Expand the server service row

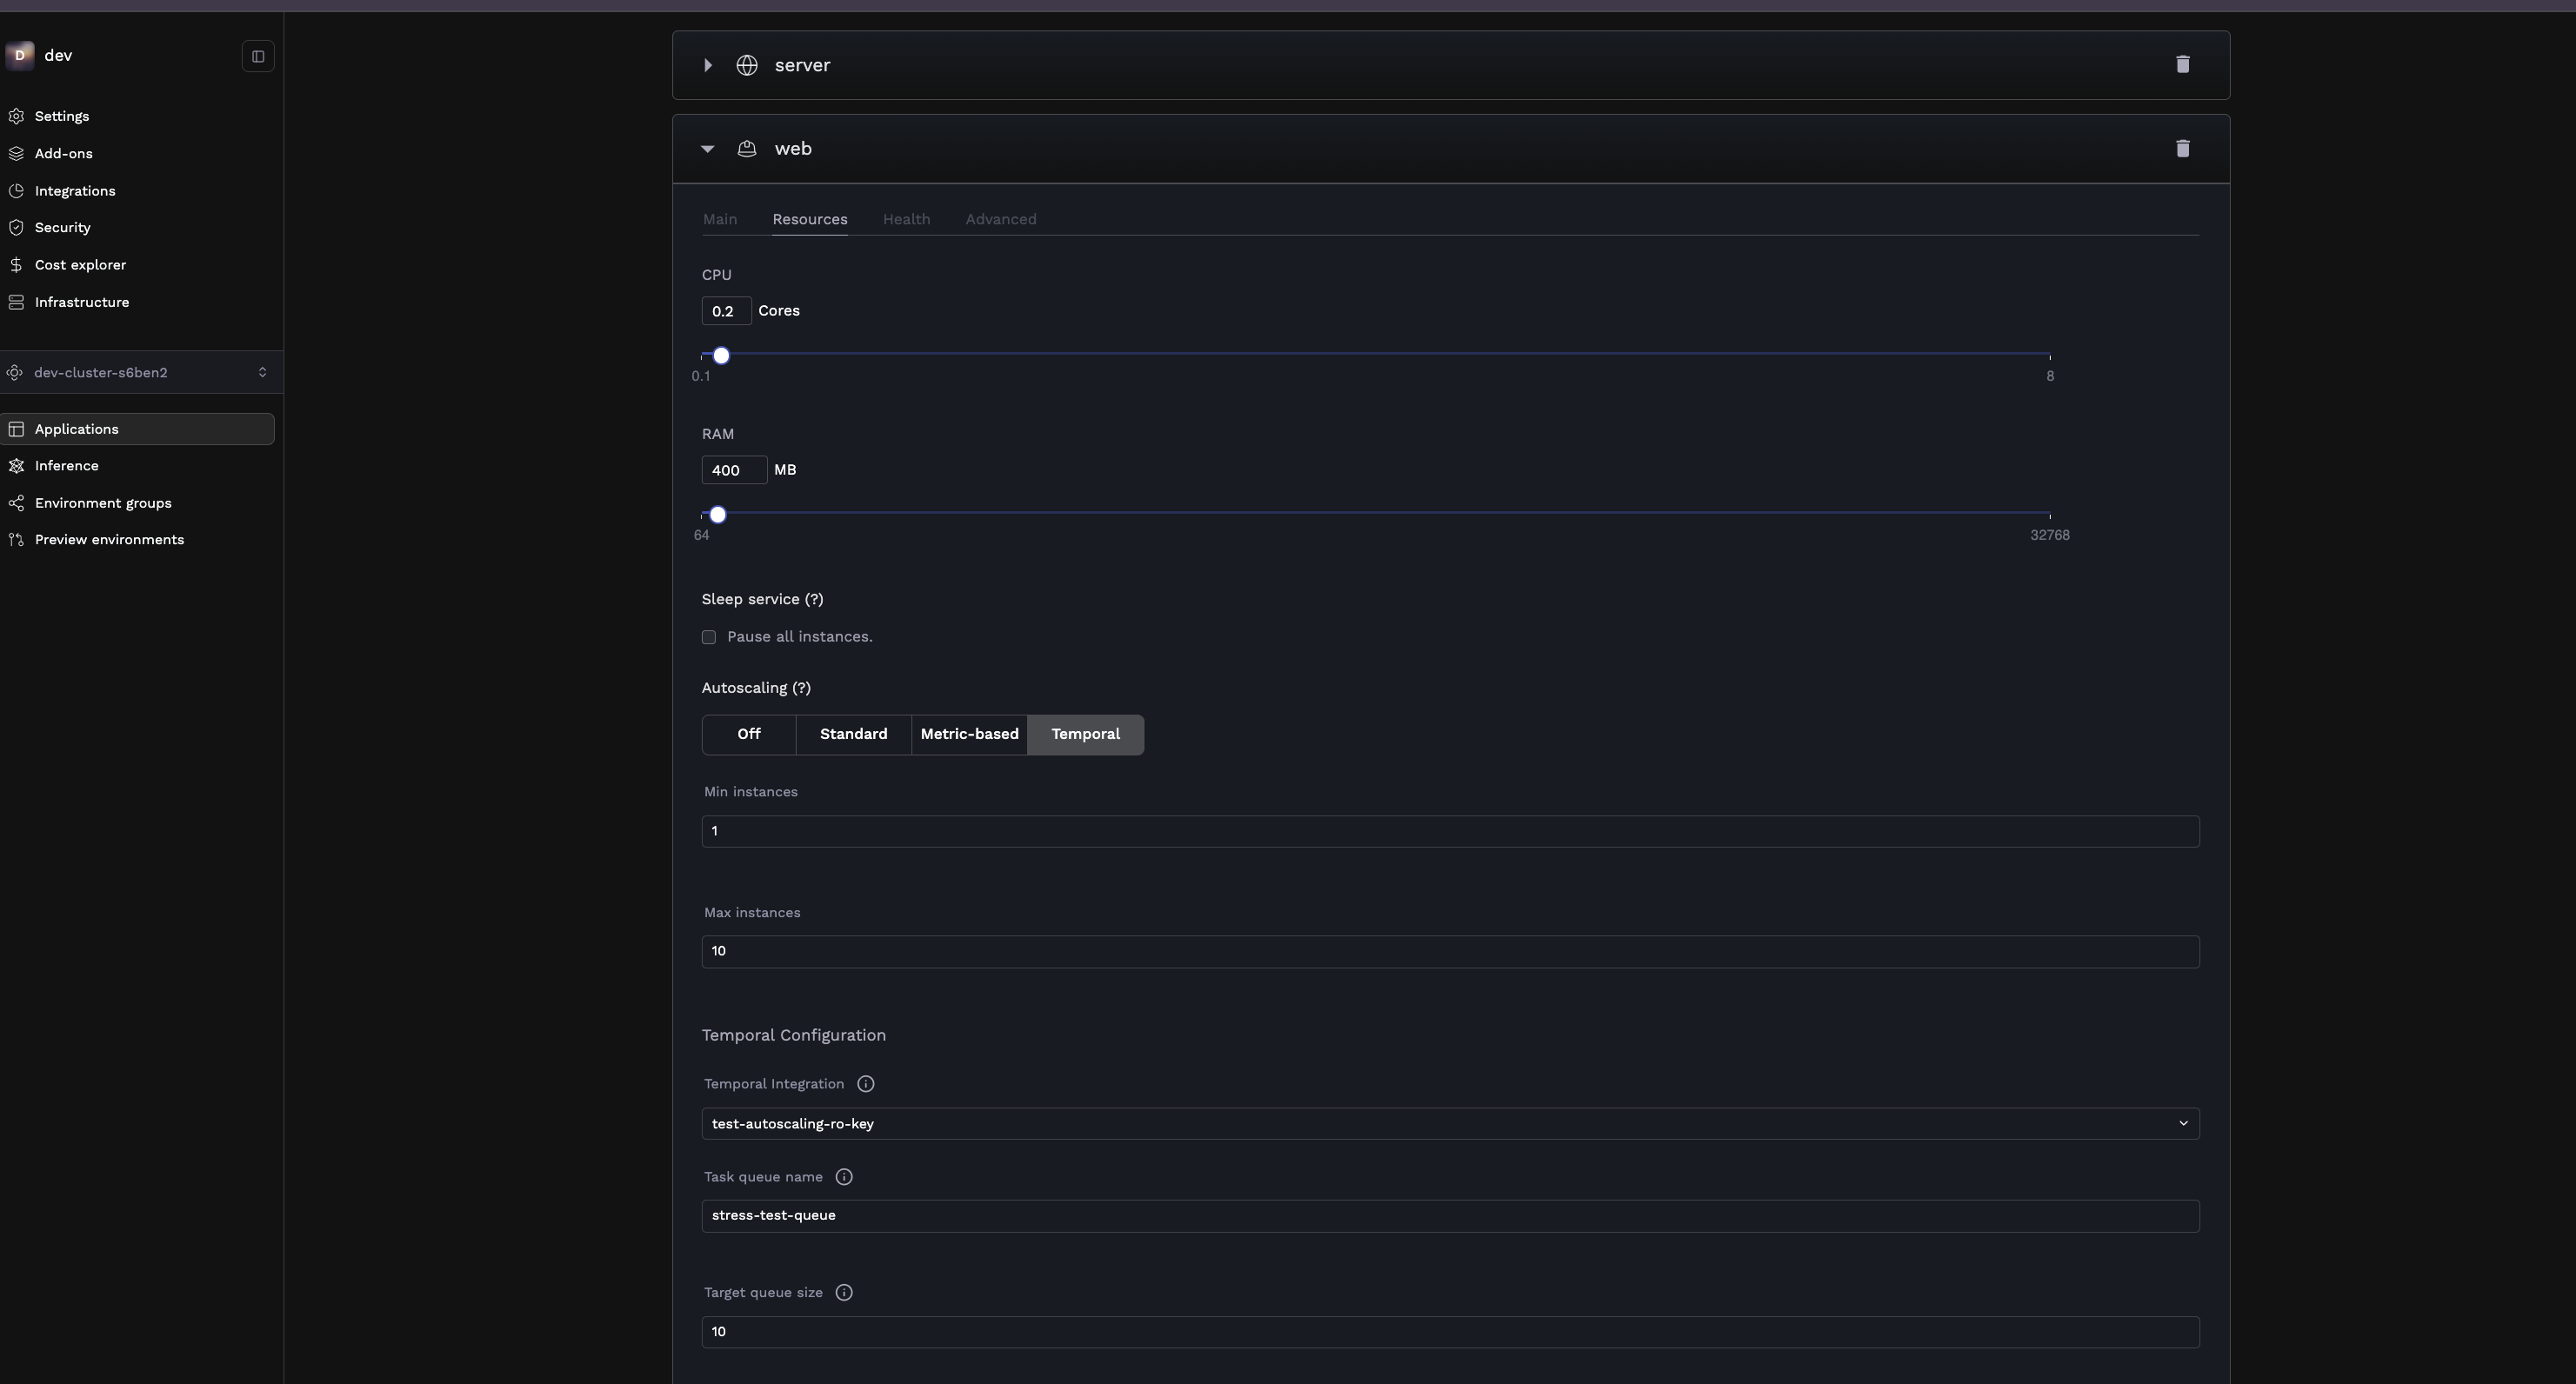coord(708,65)
